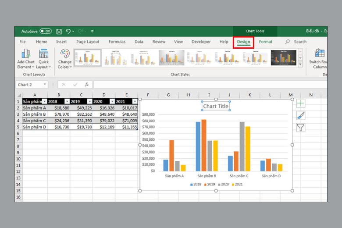
Task: Open Customize Quick Access Toolbar dropdown
Action: point(92,32)
